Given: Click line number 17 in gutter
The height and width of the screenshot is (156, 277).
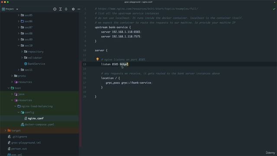Looking at the screenshot, I should 85,83.
